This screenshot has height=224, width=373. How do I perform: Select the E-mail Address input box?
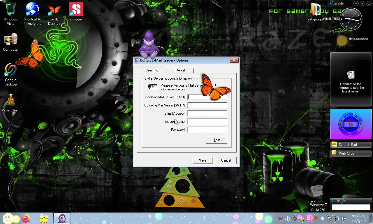tap(207, 113)
